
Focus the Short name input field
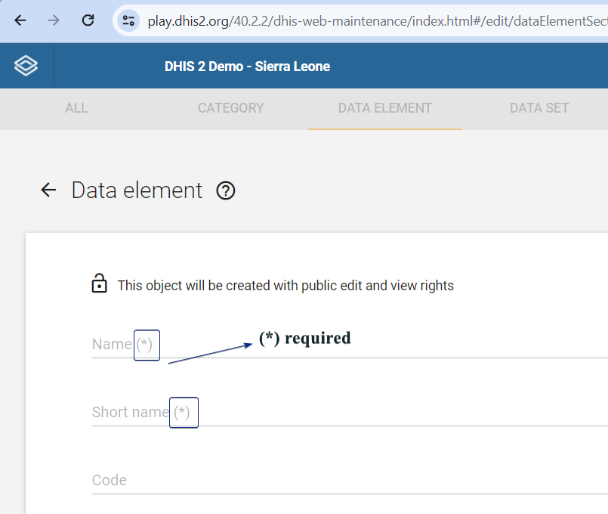(x=350, y=413)
